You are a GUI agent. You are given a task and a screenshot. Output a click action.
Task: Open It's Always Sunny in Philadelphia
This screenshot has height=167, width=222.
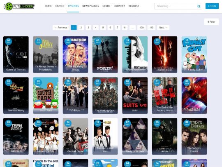[x=46, y=54]
